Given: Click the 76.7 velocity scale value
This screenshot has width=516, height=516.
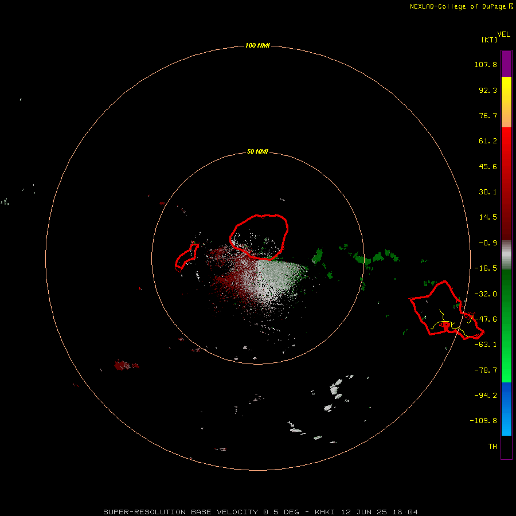Looking at the screenshot, I should pos(488,115).
